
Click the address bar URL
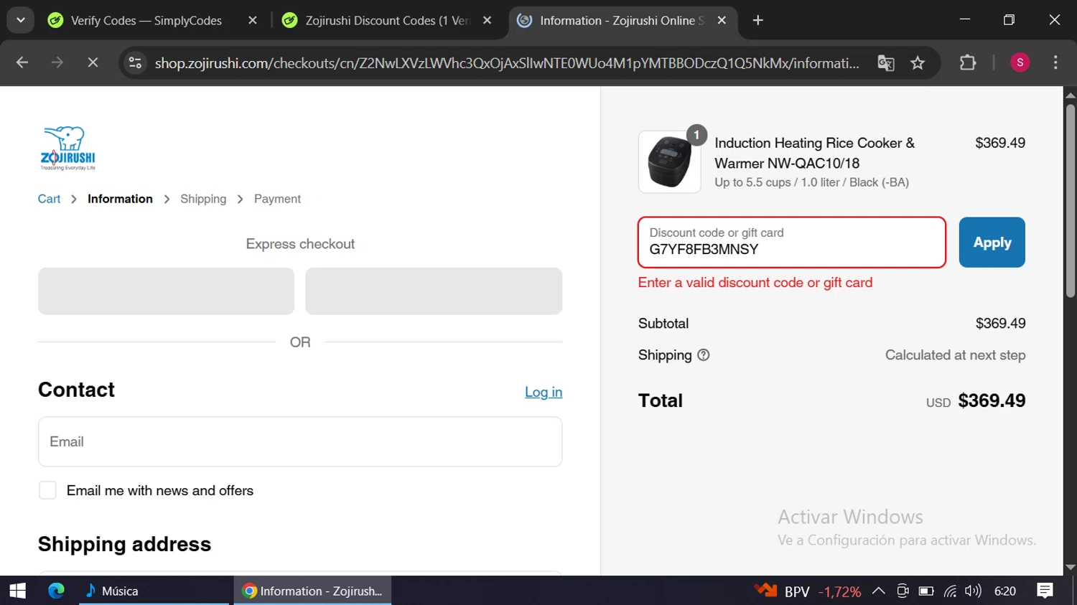coord(507,63)
